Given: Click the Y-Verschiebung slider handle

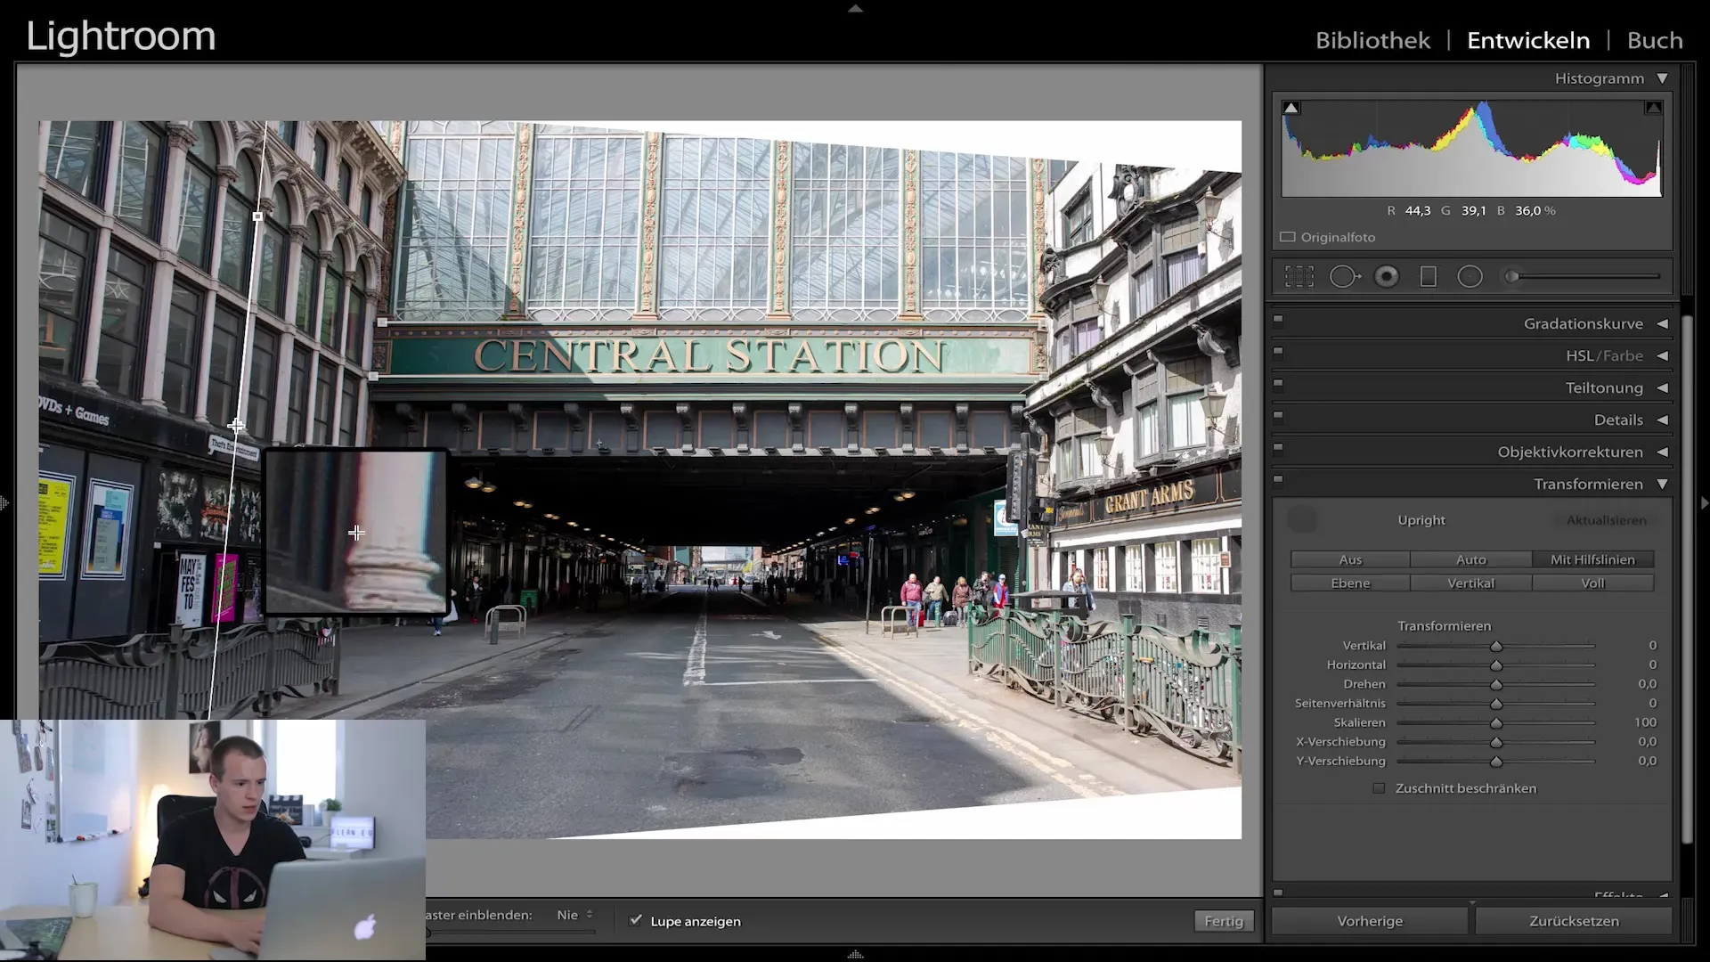Looking at the screenshot, I should pos(1496,762).
